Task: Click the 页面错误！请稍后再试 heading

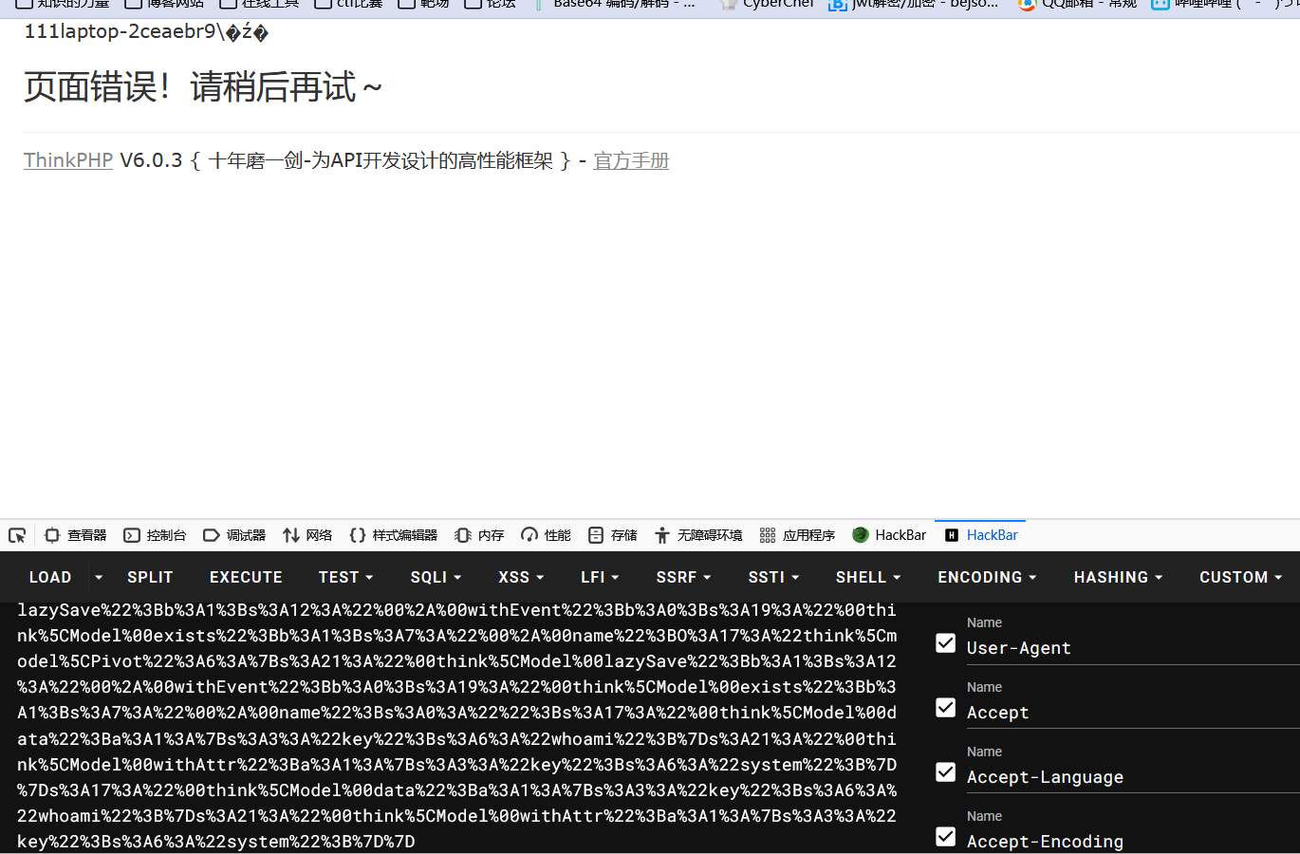Action: pos(203,87)
